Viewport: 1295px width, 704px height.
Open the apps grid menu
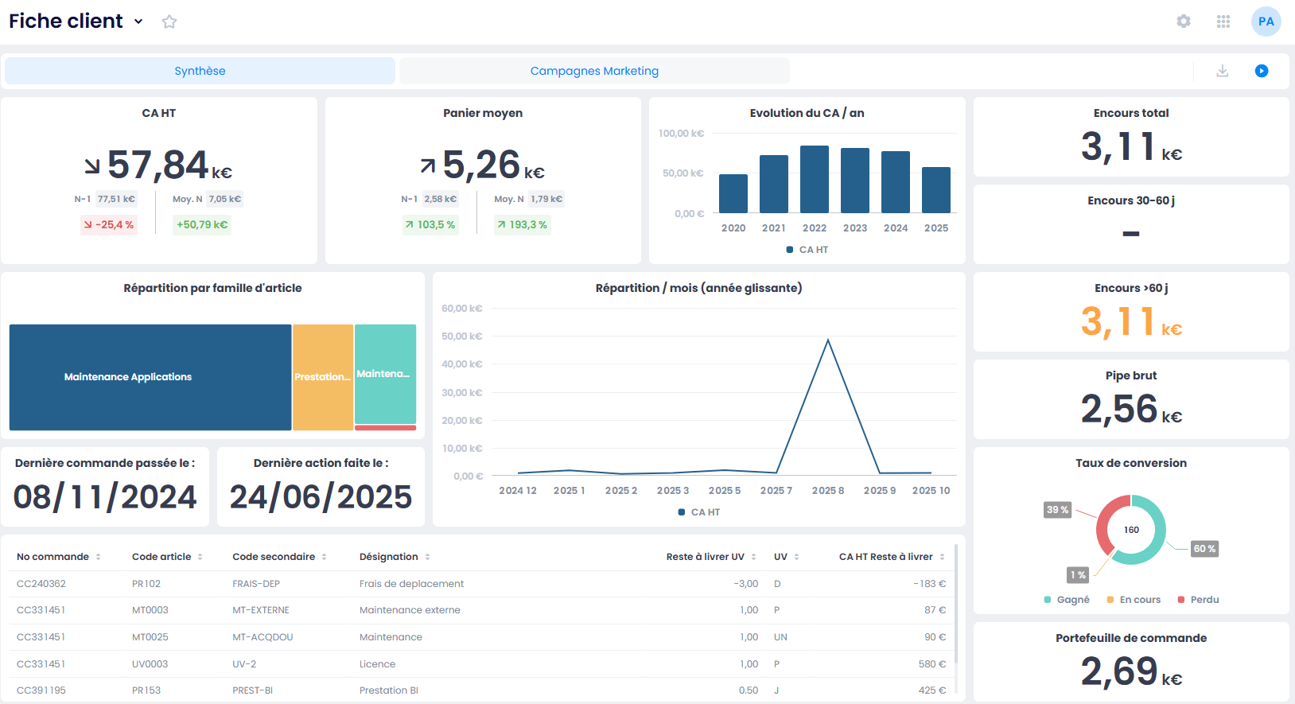[x=1223, y=21]
